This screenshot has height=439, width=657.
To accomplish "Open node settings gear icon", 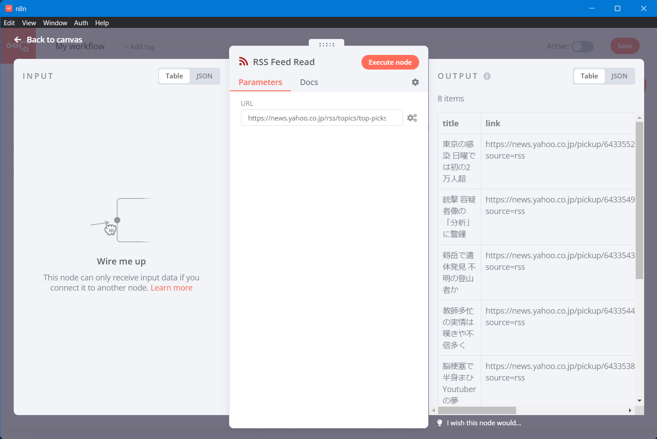I will 415,82.
